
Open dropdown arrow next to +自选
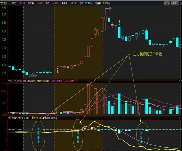pos(178,3)
